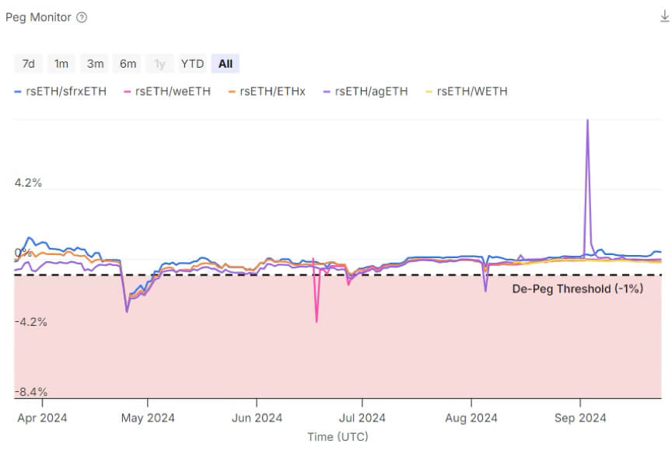Click the pink rsETH/weETH legend marker
Screen dimensions: 672x451
point(128,92)
